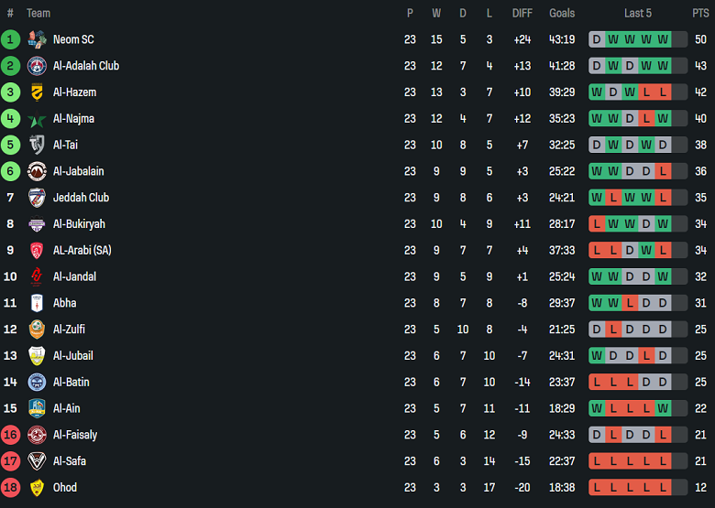The height and width of the screenshot is (508, 715).
Task: Click the Al-Bukiryah team logo
Action: click(x=37, y=224)
